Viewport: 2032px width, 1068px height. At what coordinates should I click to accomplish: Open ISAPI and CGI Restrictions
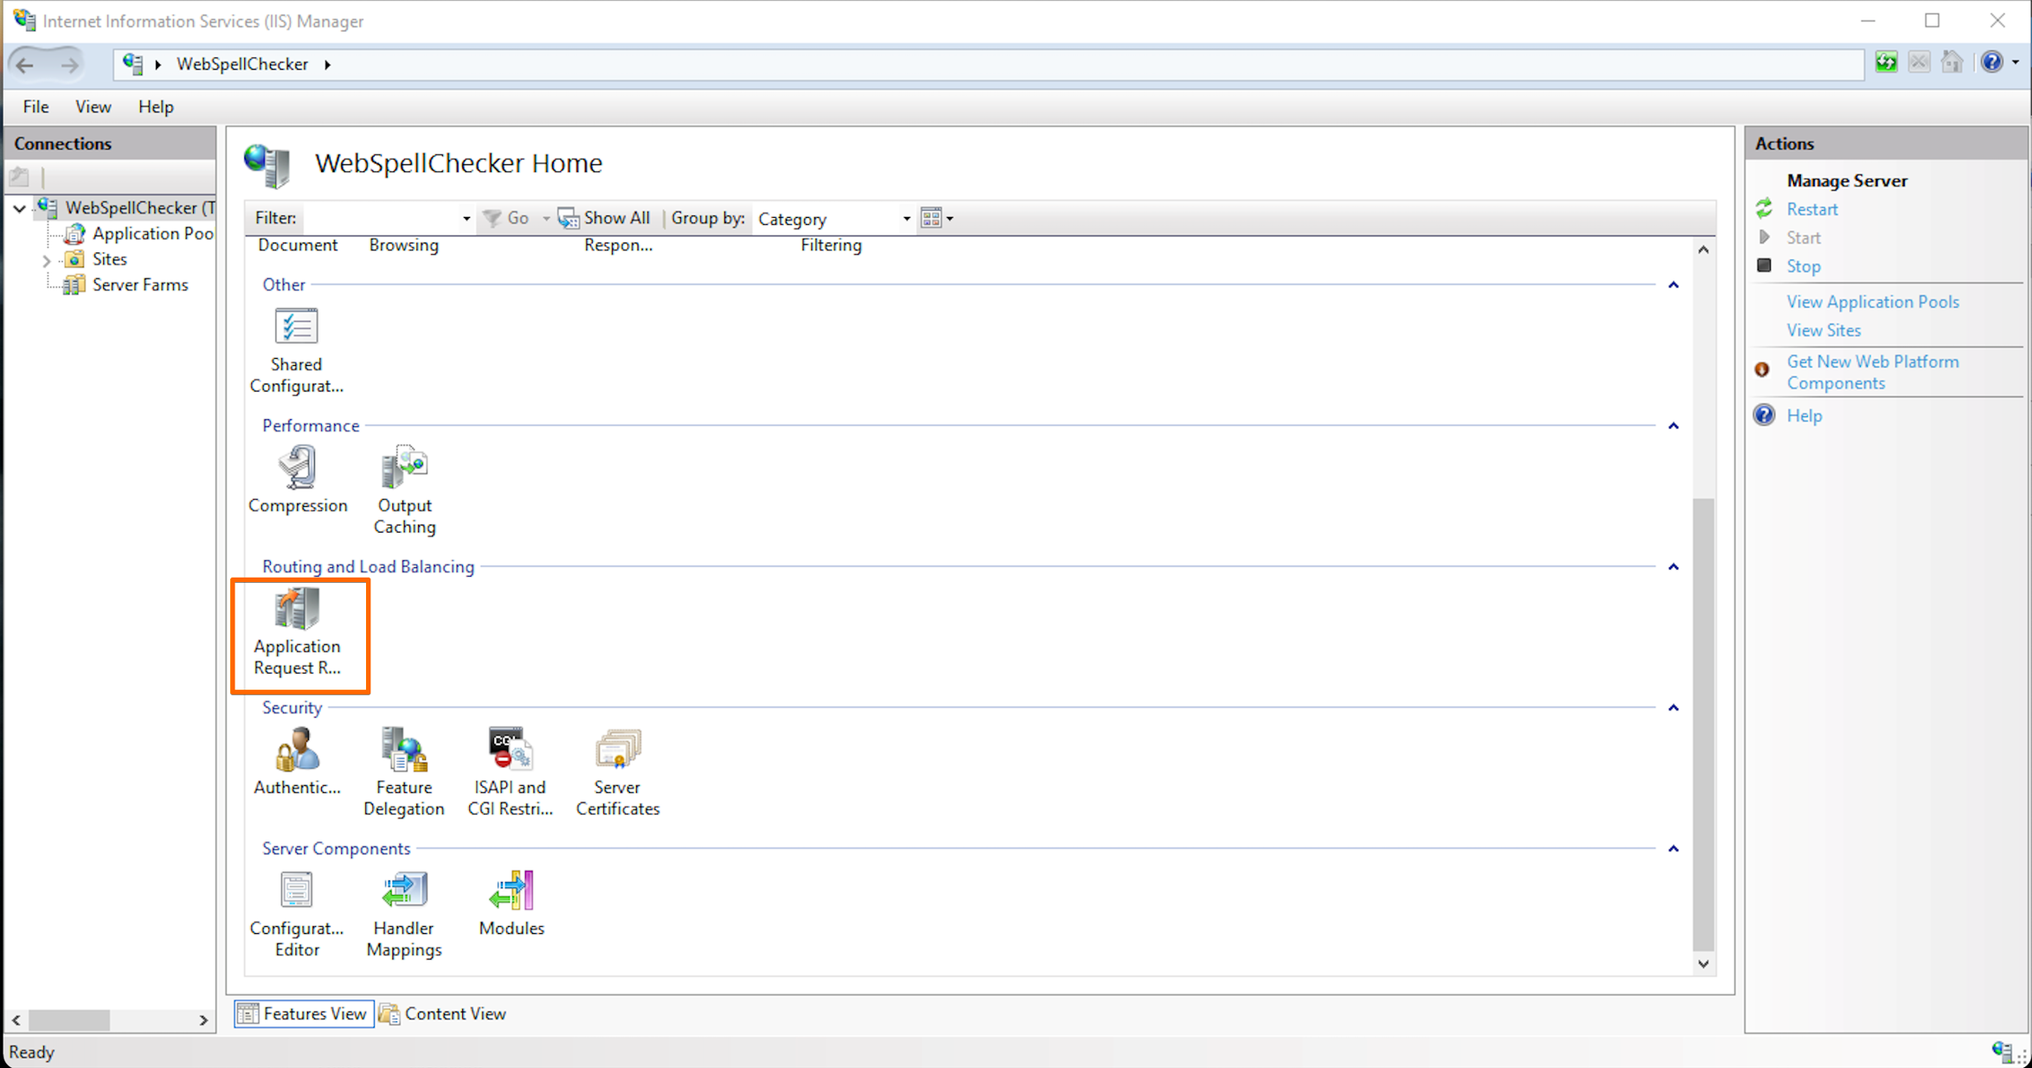(x=510, y=751)
